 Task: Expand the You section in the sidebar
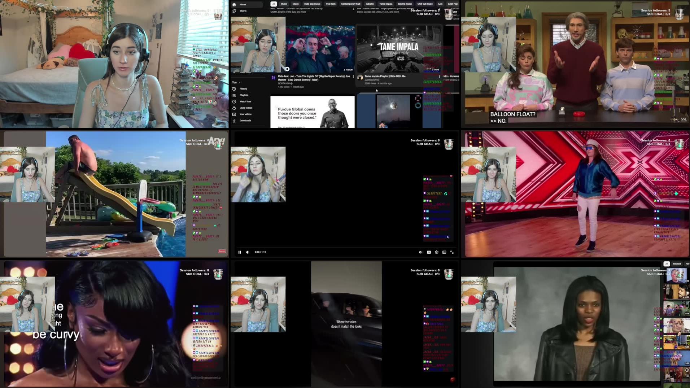(x=236, y=83)
